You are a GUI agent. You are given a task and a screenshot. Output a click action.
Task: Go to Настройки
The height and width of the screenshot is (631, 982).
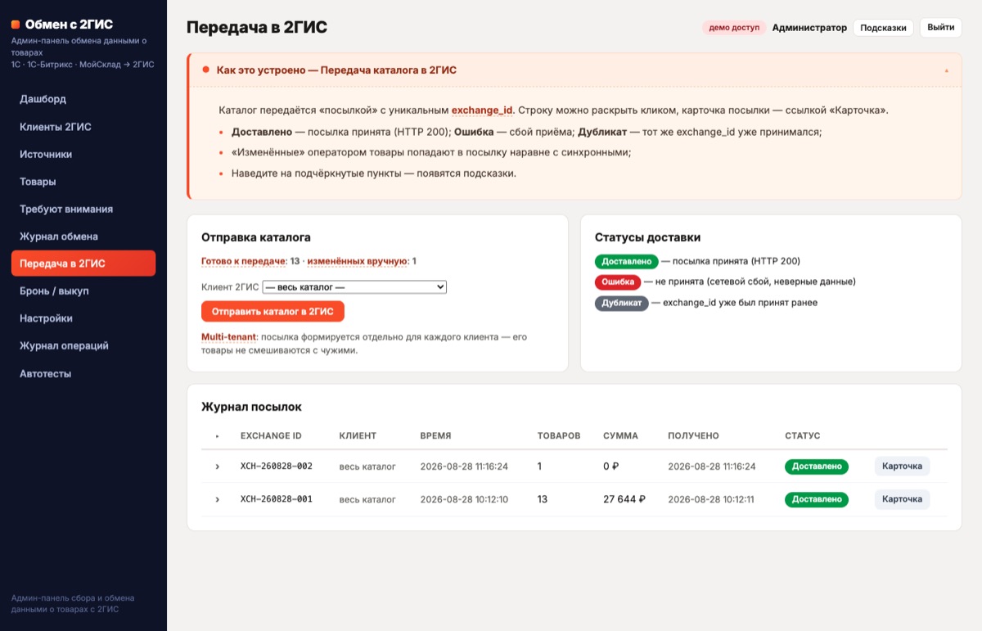pos(83,318)
